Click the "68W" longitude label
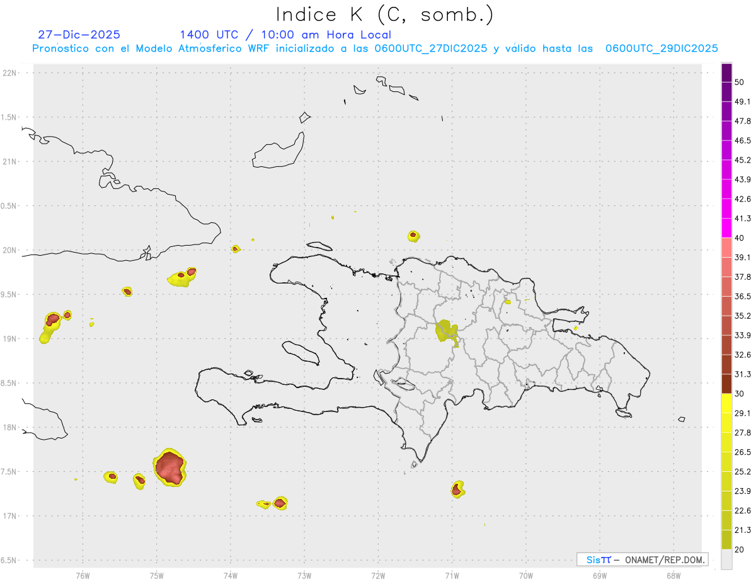 673,575
